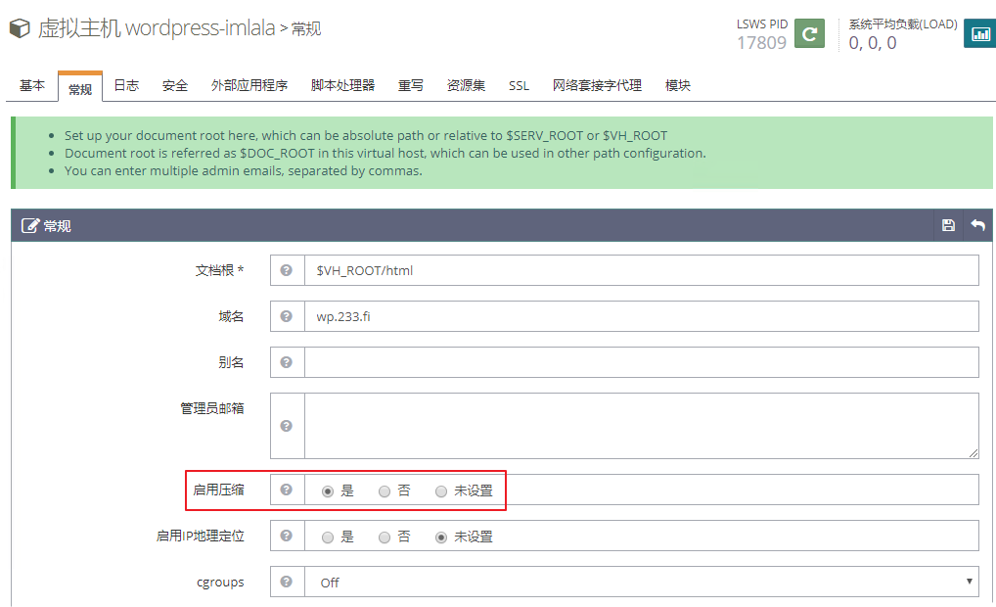Switch to the 基本 tab
Image resolution: width=996 pixels, height=607 pixels.
(31, 85)
